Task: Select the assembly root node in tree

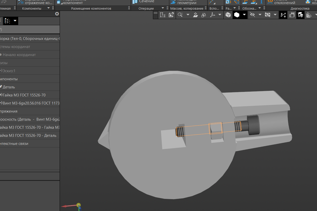Action: pos(30,39)
